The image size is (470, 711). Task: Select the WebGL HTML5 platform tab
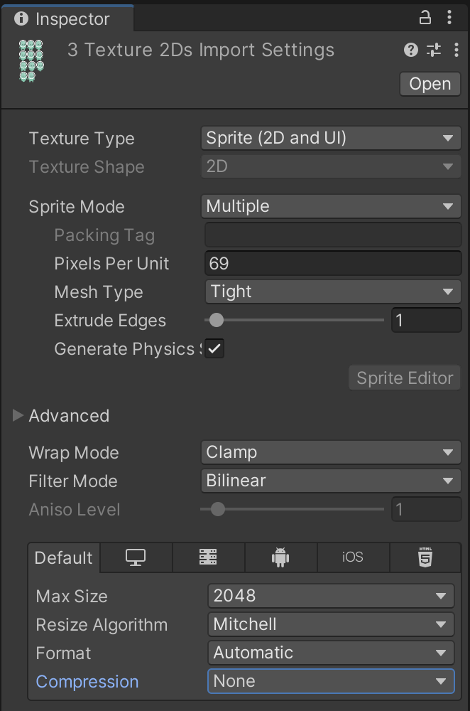click(425, 558)
